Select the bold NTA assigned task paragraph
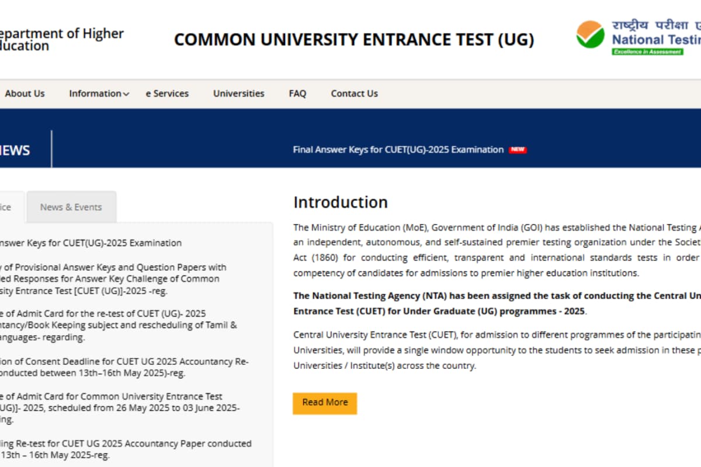 [x=497, y=304]
